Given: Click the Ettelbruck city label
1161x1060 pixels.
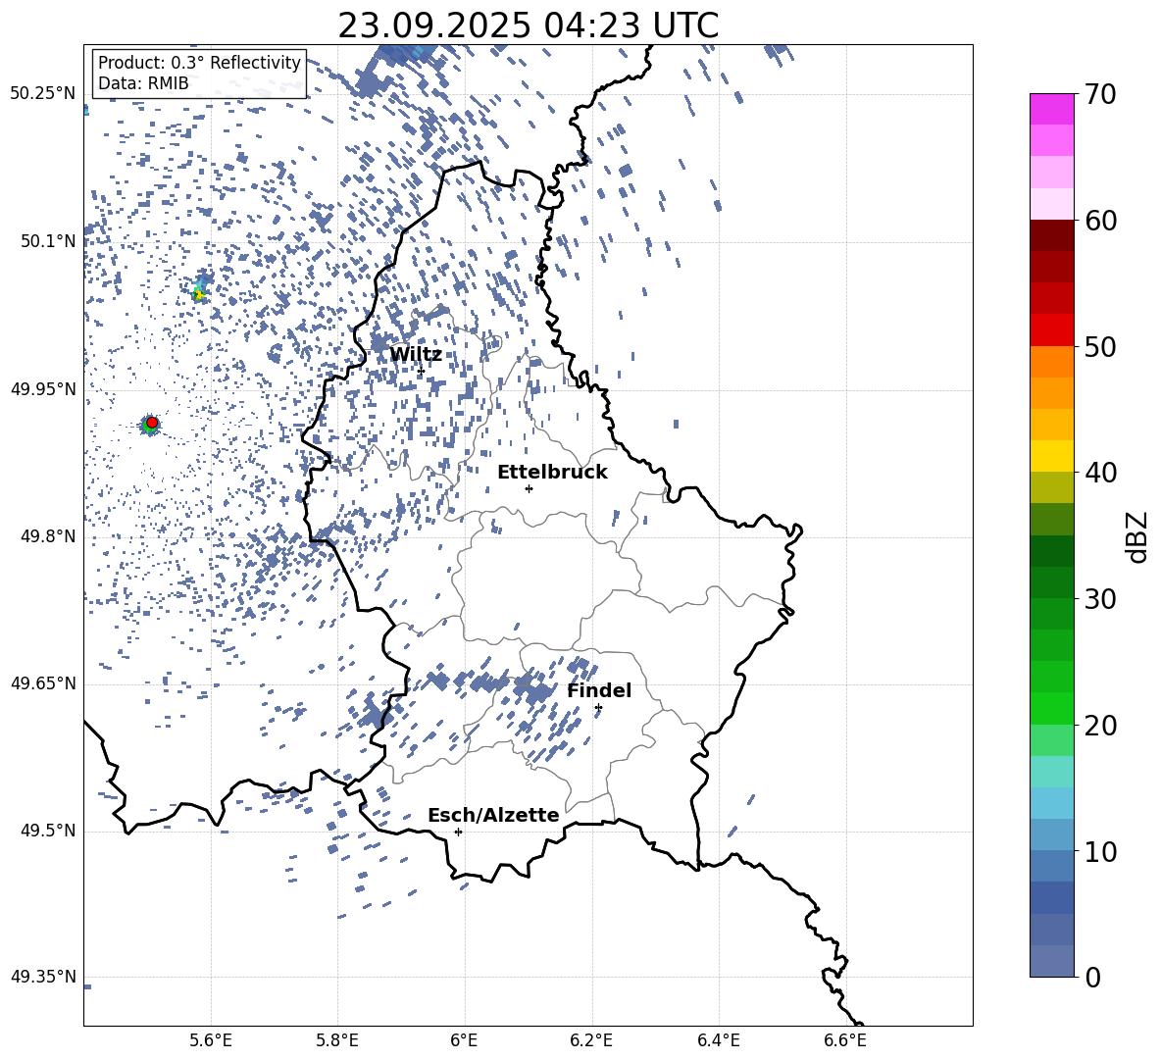Looking at the screenshot, I should tap(552, 473).
